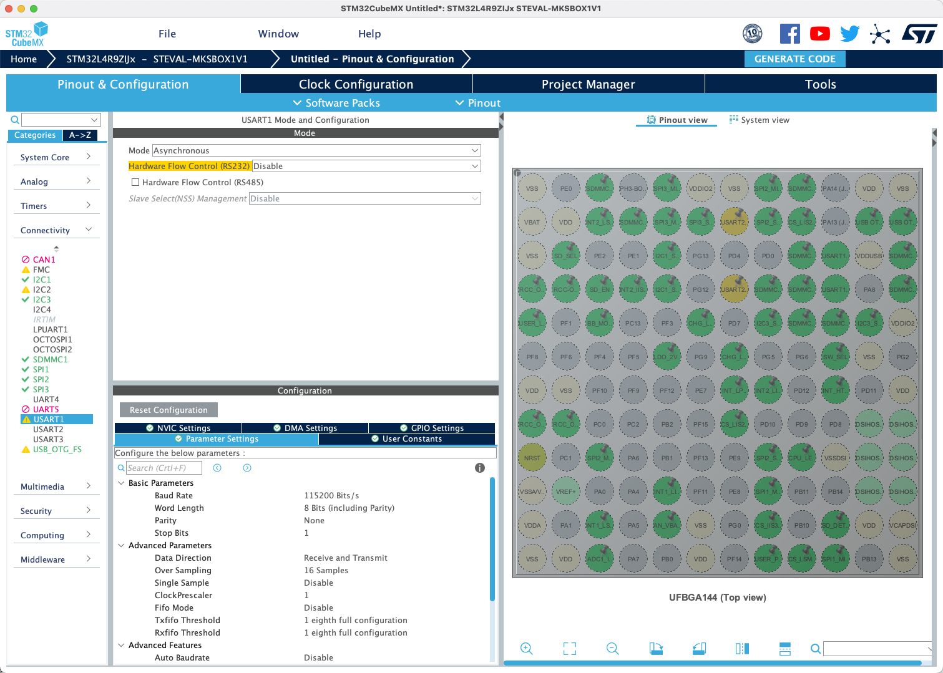Rotate the chip view counter-clockwise
The image size is (943, 673).
[699, 649]
